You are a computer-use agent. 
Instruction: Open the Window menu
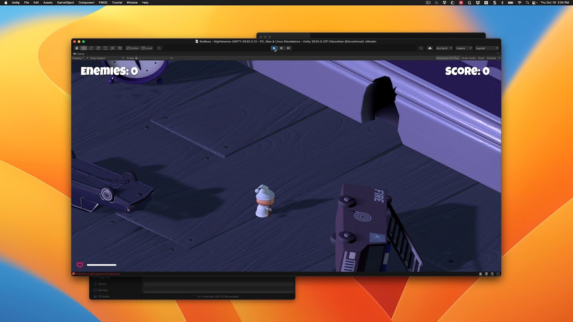132,3
